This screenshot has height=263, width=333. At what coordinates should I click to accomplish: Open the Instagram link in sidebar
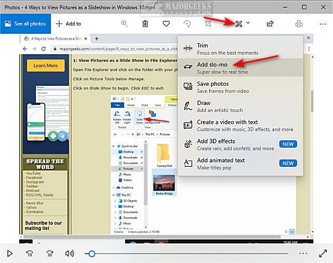coord(35,182)
